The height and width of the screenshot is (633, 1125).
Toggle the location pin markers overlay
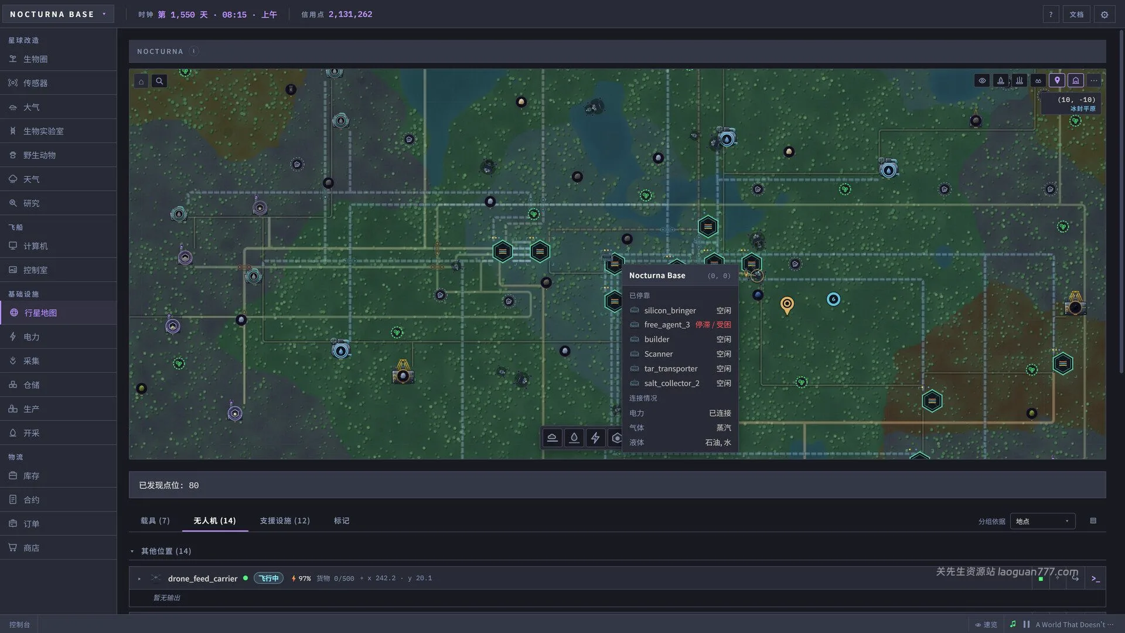pyautogui.click(x=1057, y=81)
